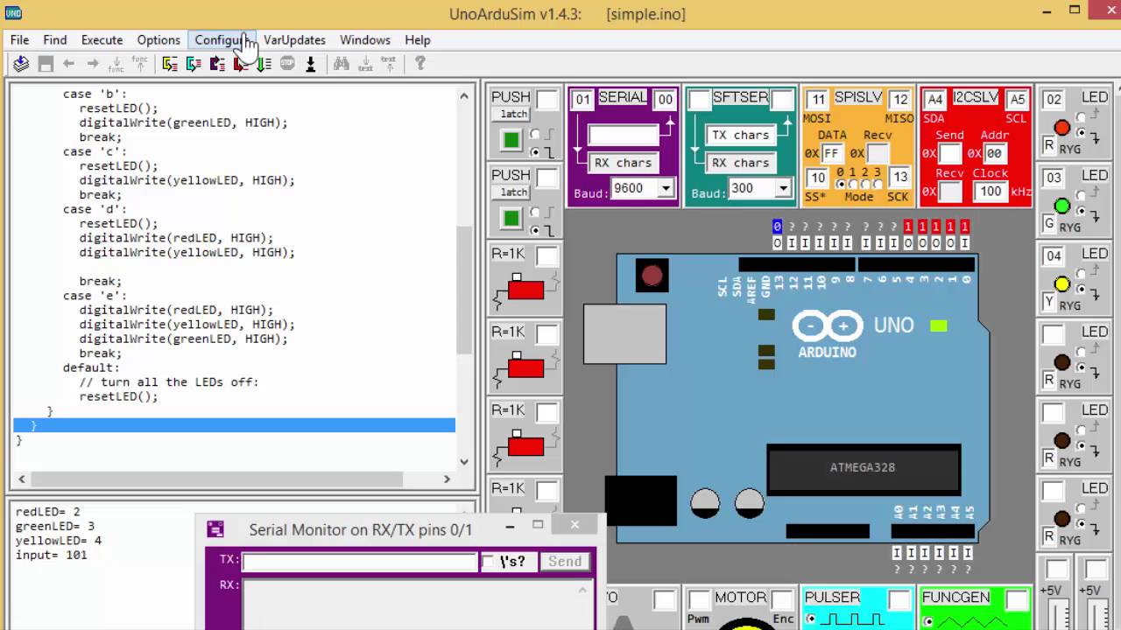This screenshot has width=1121, height=630.
Task: Select rising-edge radio on second PUSH
Action: (535, 213)
